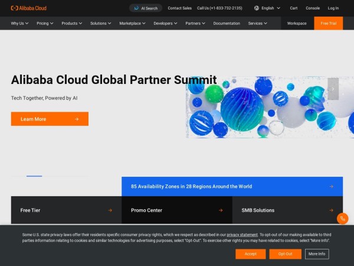The width and height of the screenshot is (354, 266).
Task: Click the Alibaba Cloud logo
Action: [28, 8]
